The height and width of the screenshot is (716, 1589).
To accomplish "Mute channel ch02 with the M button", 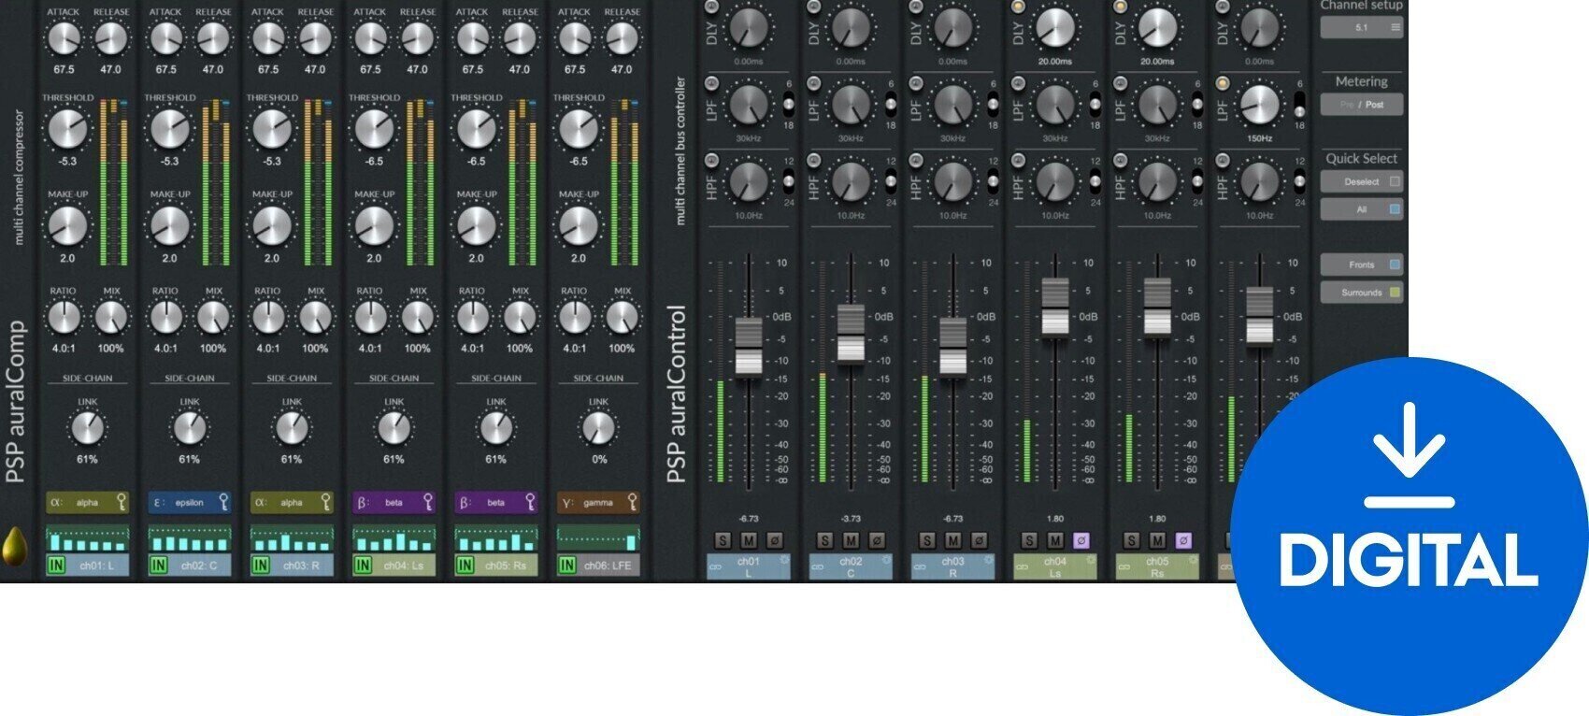I will (851, 540).
